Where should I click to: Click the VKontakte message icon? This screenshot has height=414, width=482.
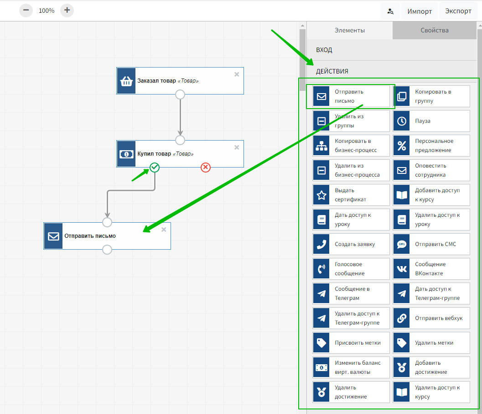click(x=402, y=269)
